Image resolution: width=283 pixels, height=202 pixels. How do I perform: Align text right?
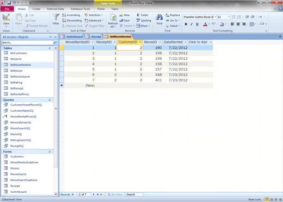click(244, 24)
